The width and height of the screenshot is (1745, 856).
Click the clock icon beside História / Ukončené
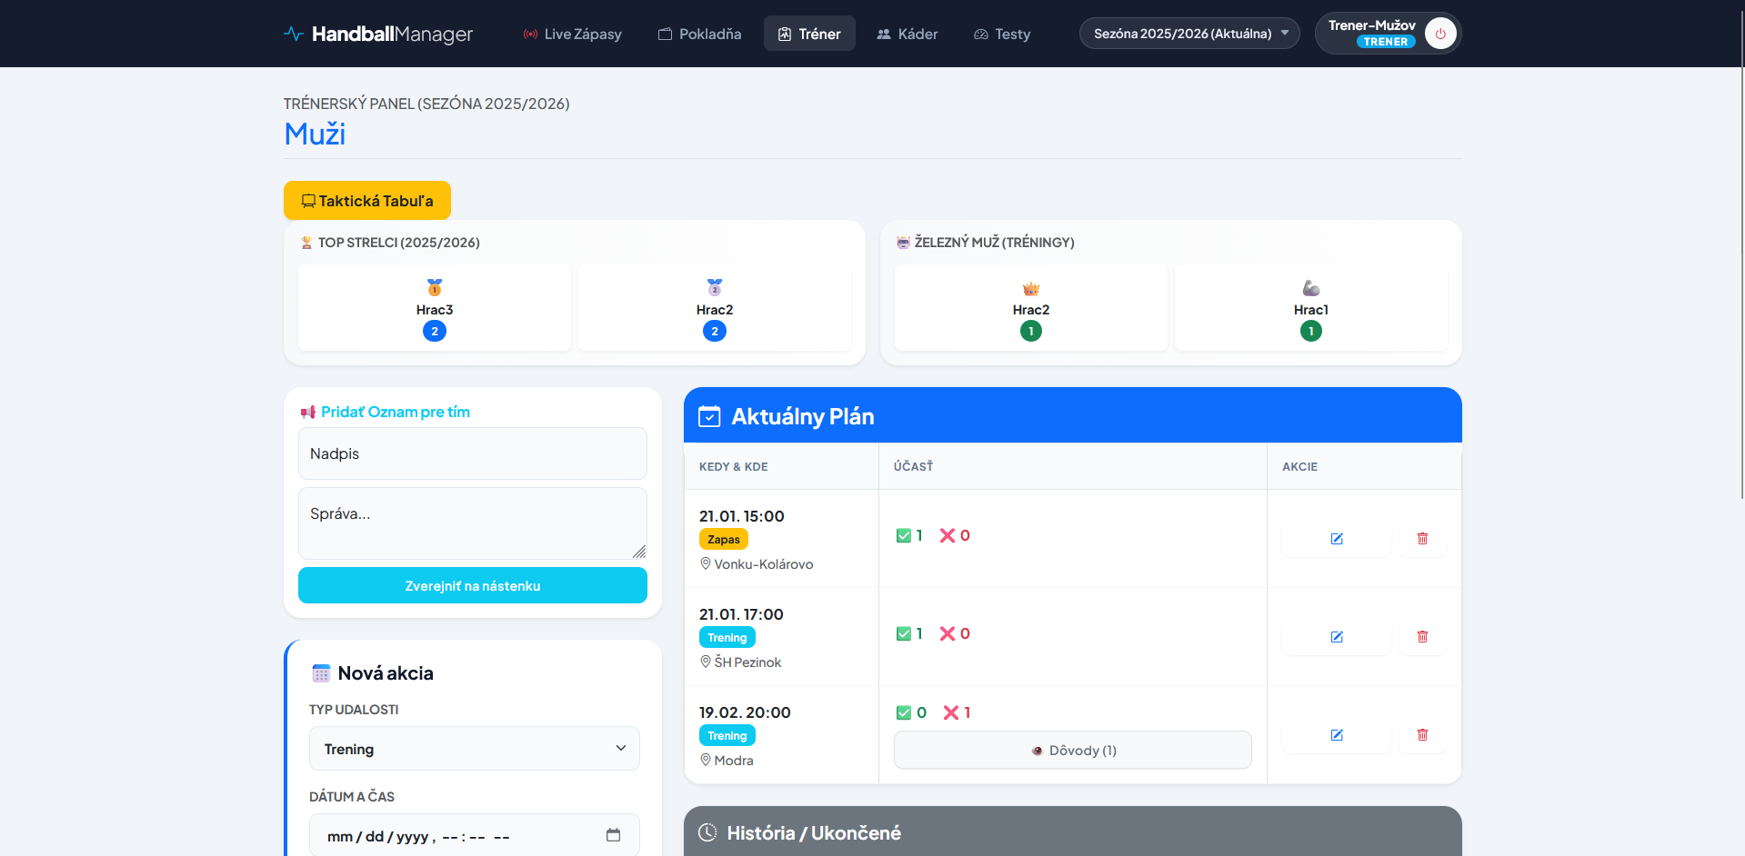tap(708, 831)
